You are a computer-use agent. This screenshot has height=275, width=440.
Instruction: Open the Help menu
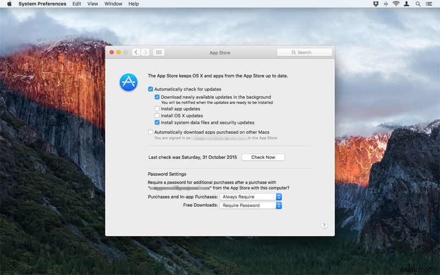point(134,4)
